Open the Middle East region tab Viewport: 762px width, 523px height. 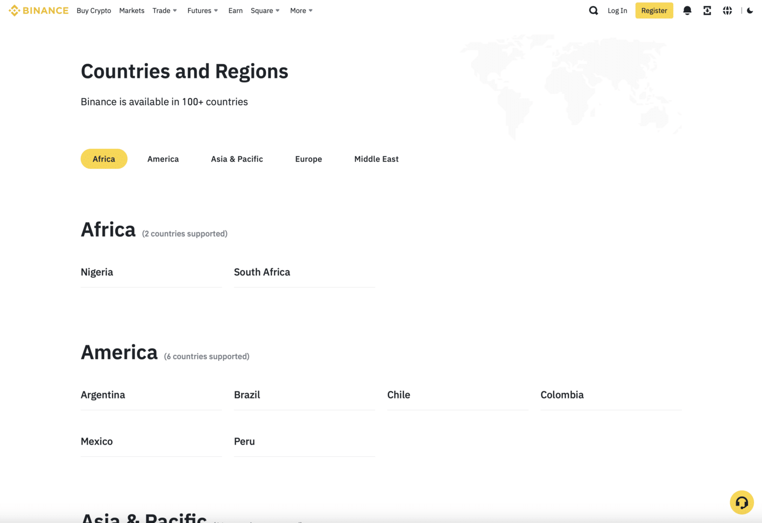click(376, 159)
